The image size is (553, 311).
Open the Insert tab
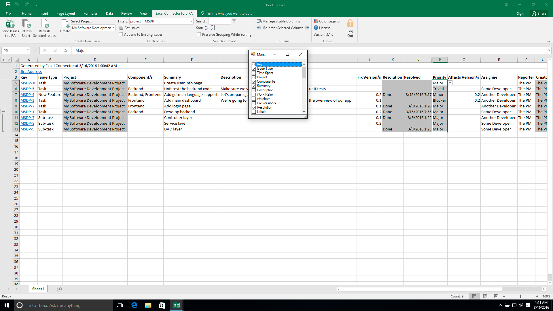[44, 13]
